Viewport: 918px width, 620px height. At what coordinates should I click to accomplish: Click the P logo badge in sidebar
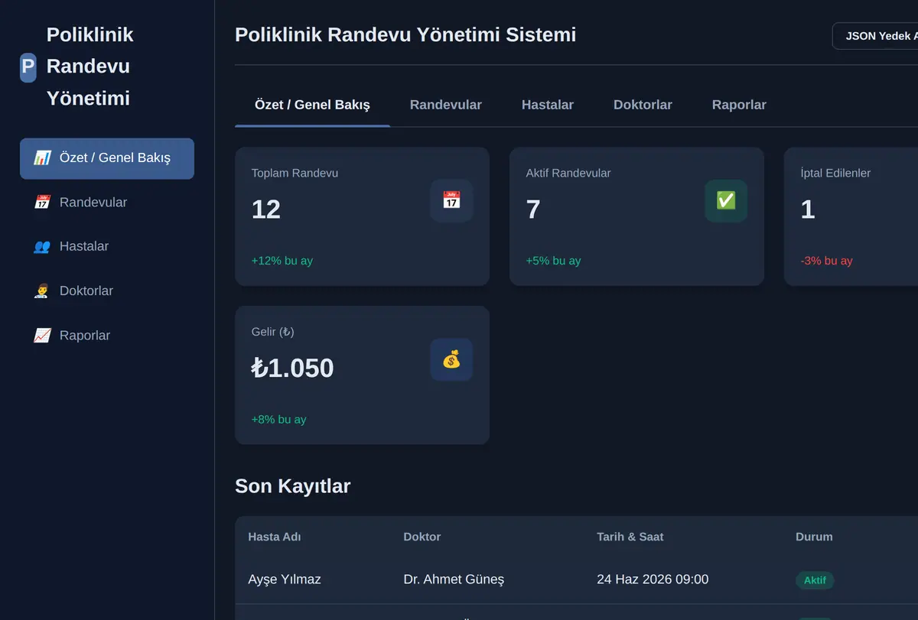tap(28, 67)
